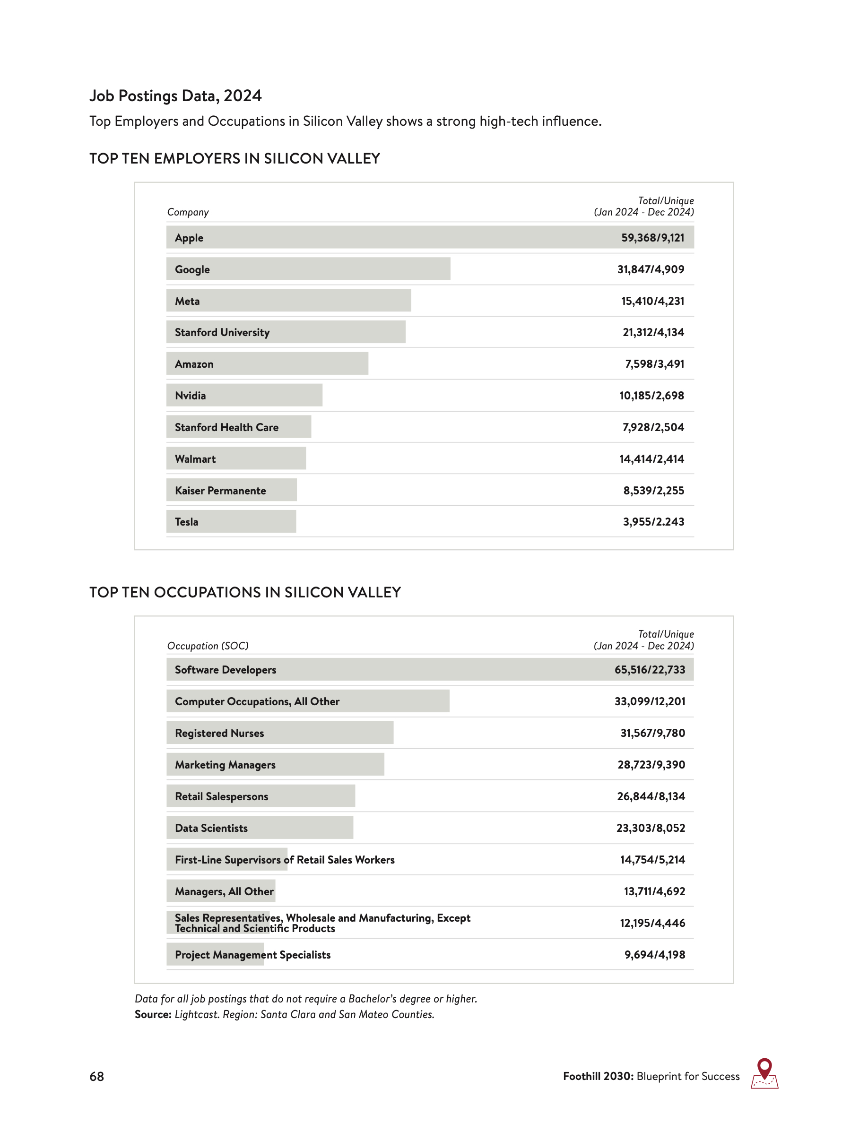Click the Nvidia company name

click(190, 396)
